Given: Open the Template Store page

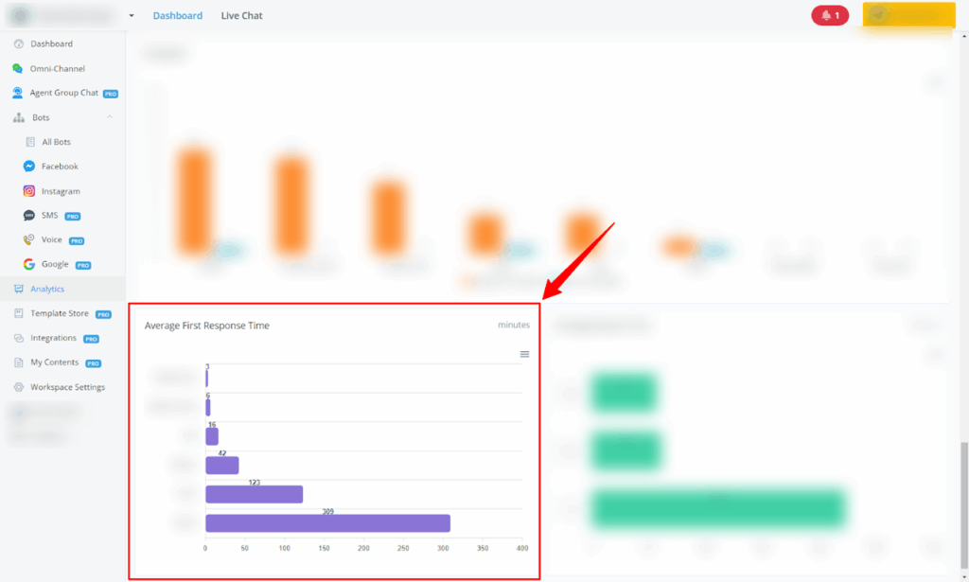Looking at the screenshot, I should pyautogui.click(x=59, y=313).
